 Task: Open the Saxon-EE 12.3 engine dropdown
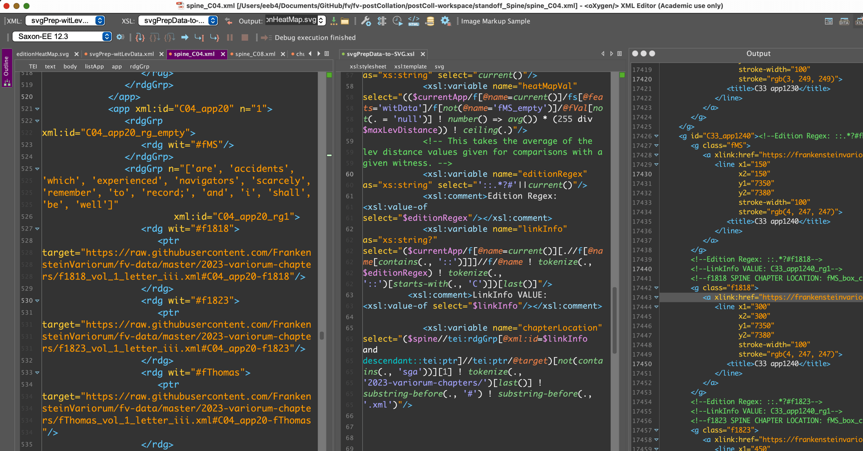coord(107,37)
